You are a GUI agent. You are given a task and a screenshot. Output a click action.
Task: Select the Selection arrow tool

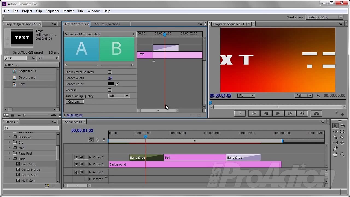pyautogui.click(x=335, y=126)
